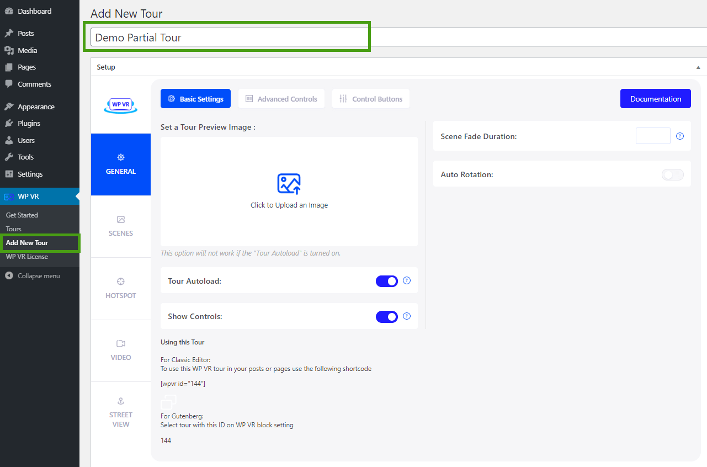
Task: Open the WP VR License link
Action: [27, 257]
